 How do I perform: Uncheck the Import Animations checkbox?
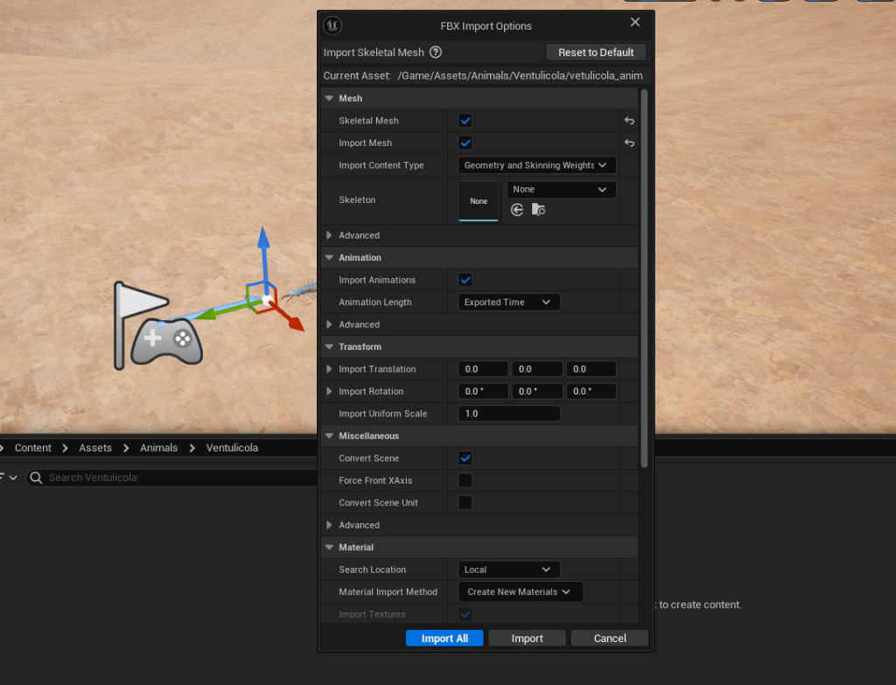(x=465, y=280)
